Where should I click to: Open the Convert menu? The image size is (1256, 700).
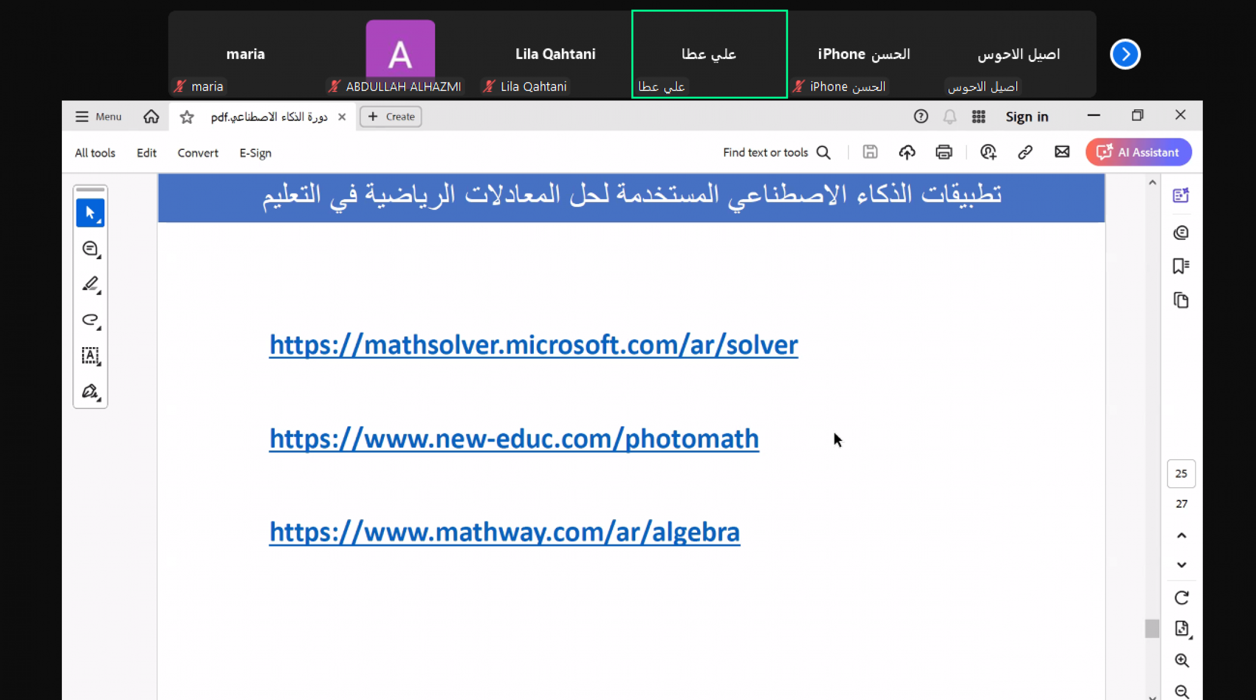[198, 153]
